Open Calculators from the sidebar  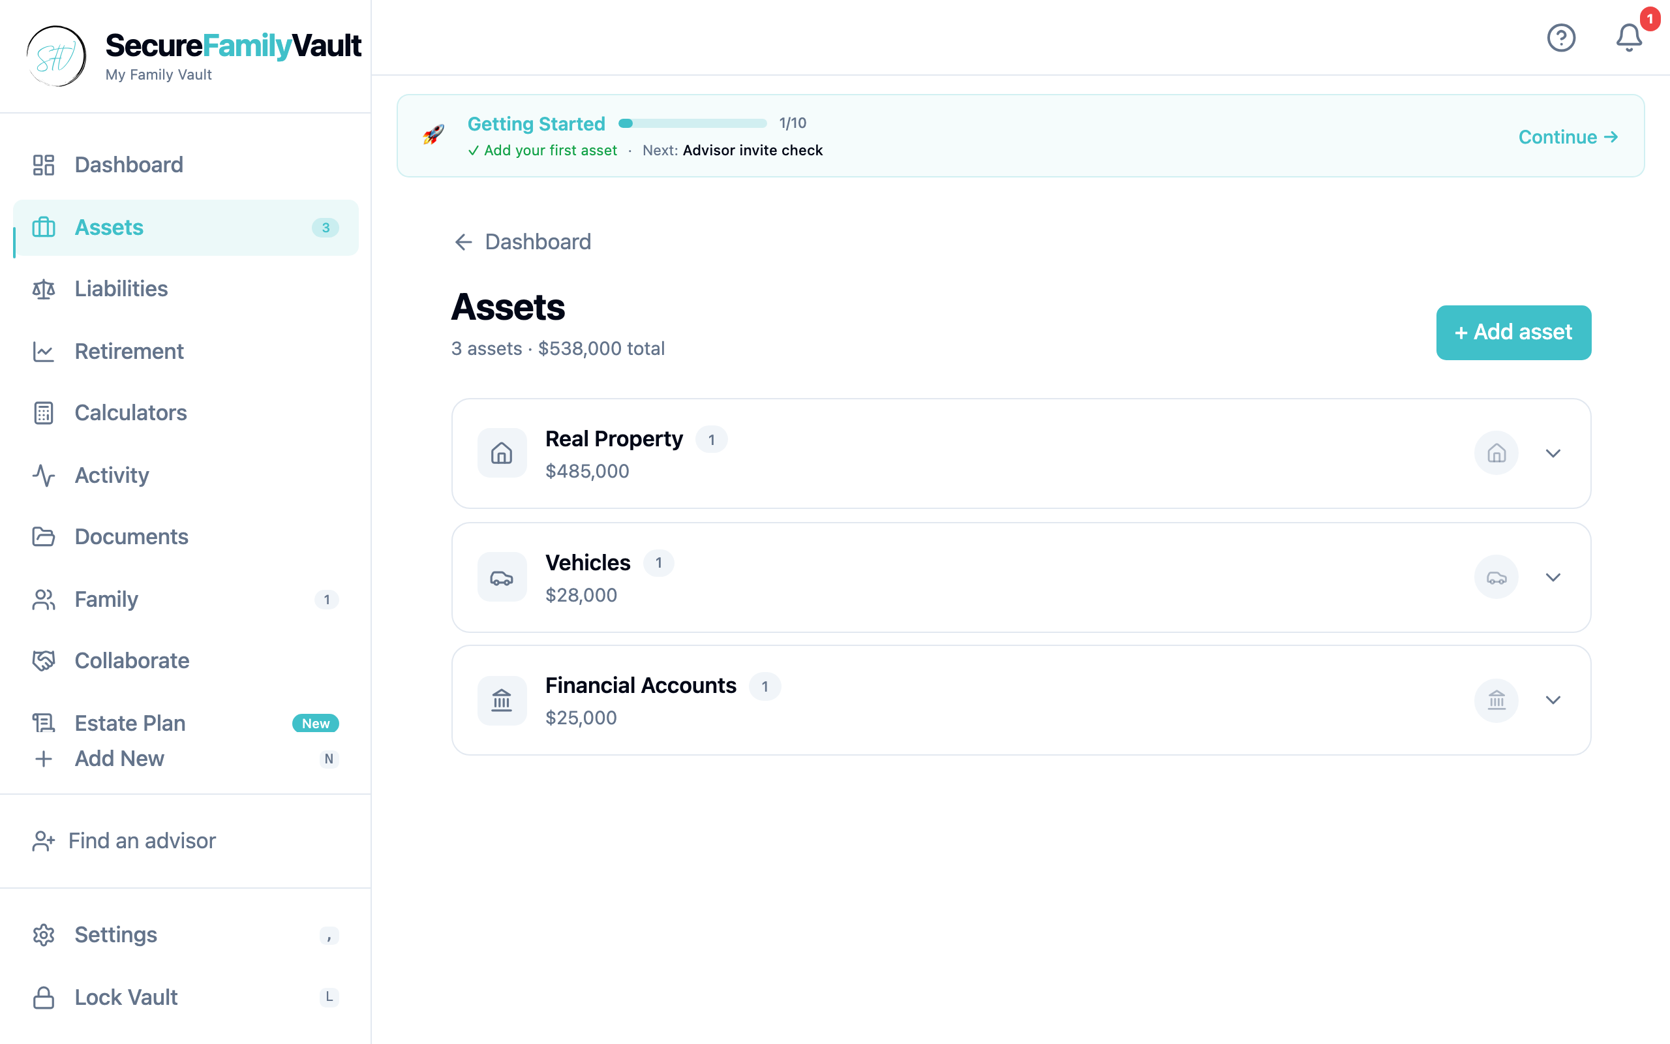click(186, 413)
